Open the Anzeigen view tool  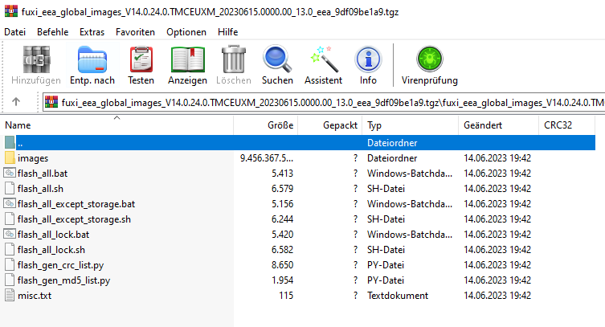pos(187,64)
